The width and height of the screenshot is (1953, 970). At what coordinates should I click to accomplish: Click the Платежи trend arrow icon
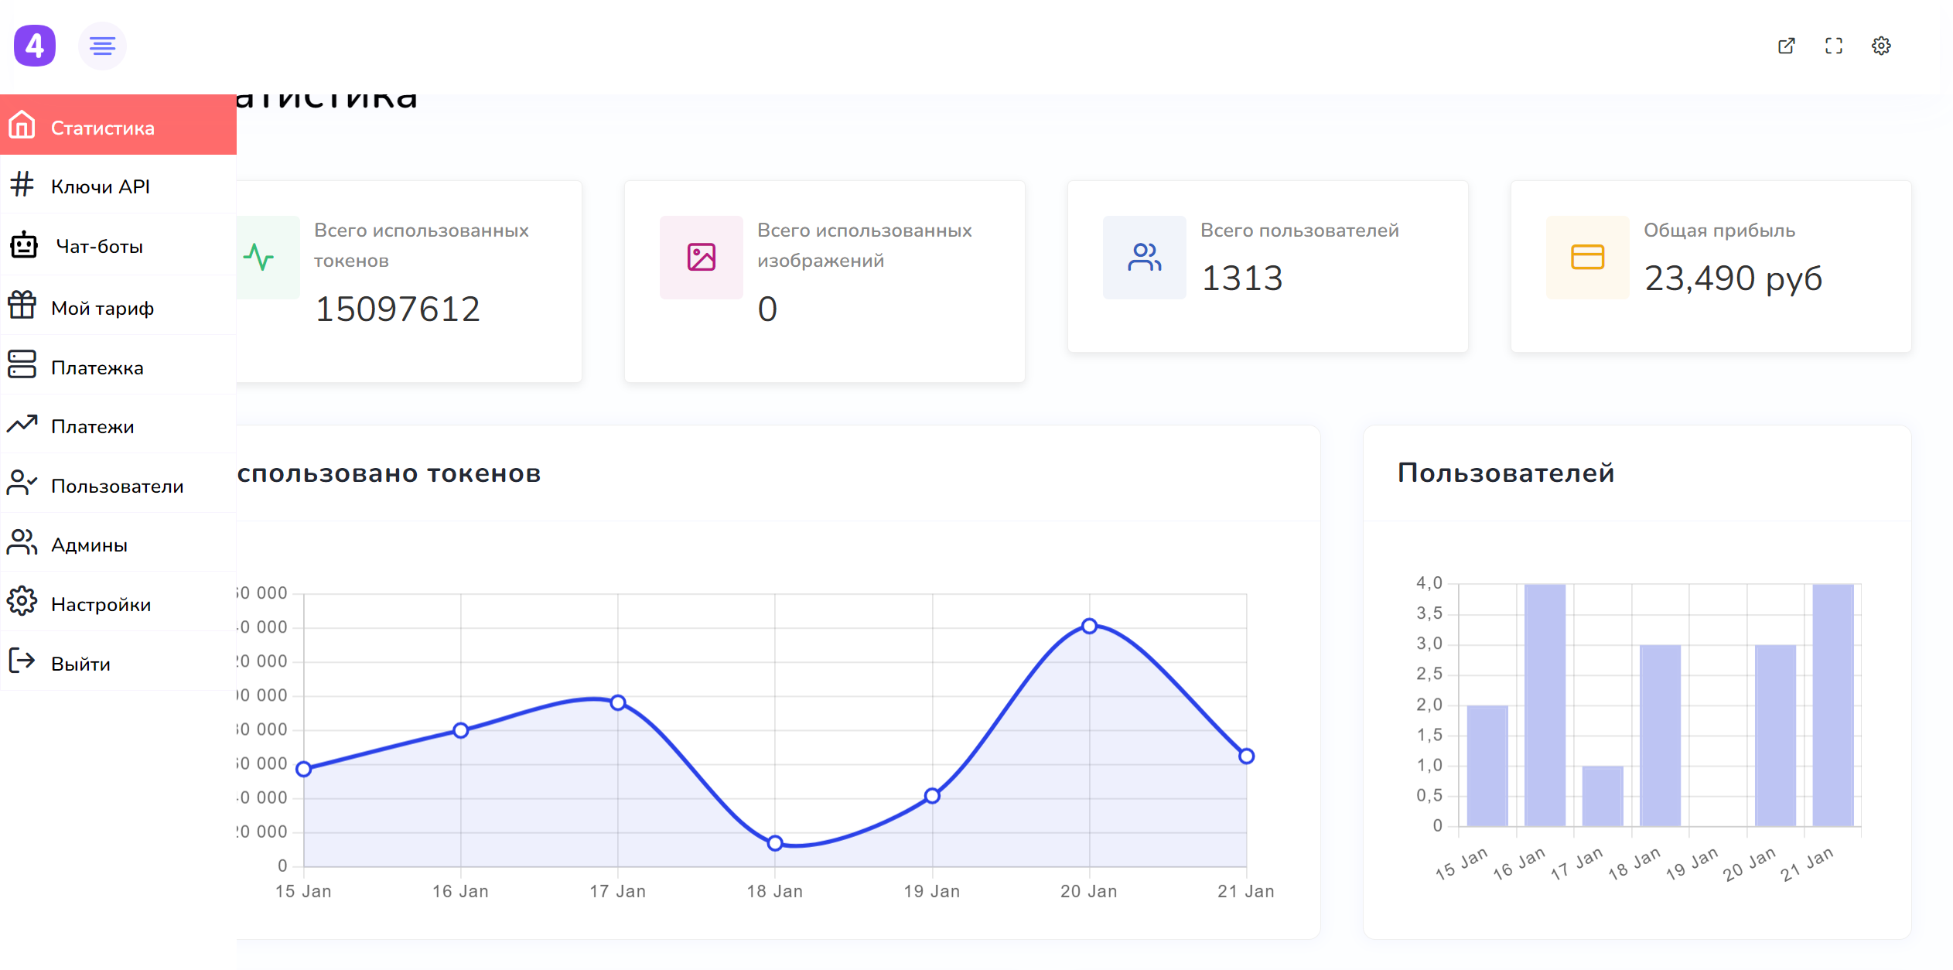(22, 425)
